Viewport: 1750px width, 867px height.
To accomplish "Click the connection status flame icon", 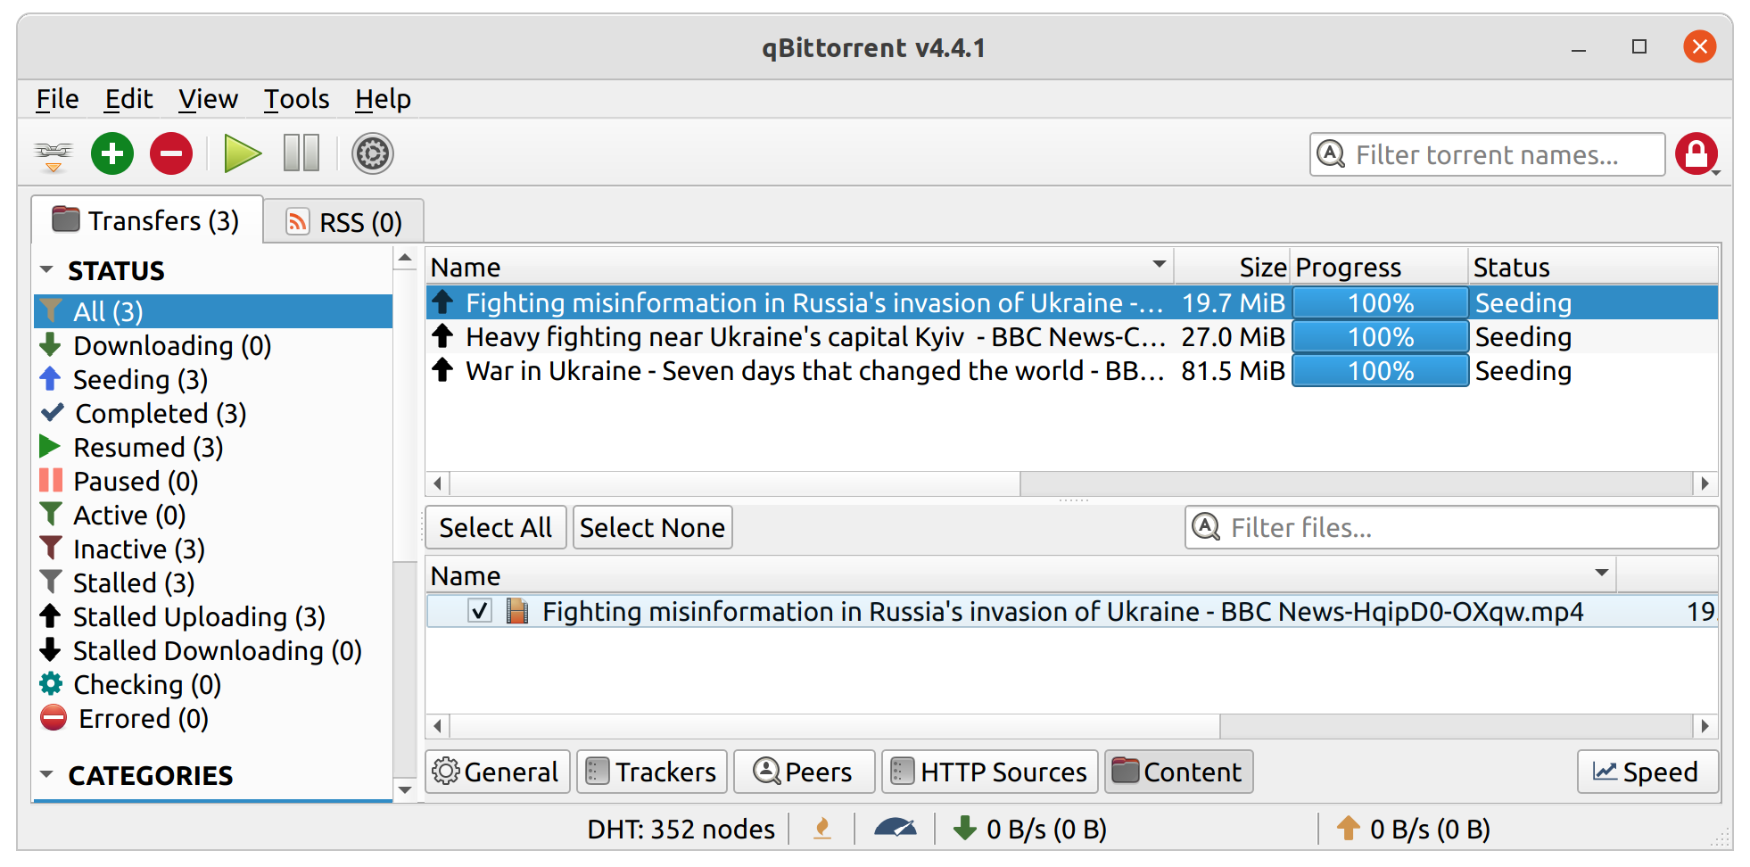I will tap(822, 830).
